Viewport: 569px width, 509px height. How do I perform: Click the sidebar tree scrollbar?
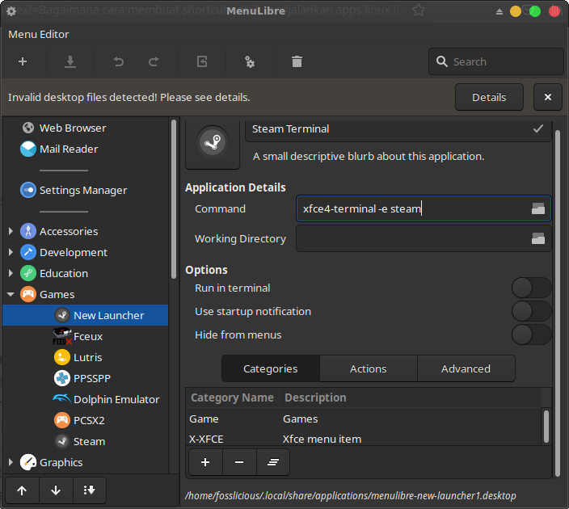(174, 199)
